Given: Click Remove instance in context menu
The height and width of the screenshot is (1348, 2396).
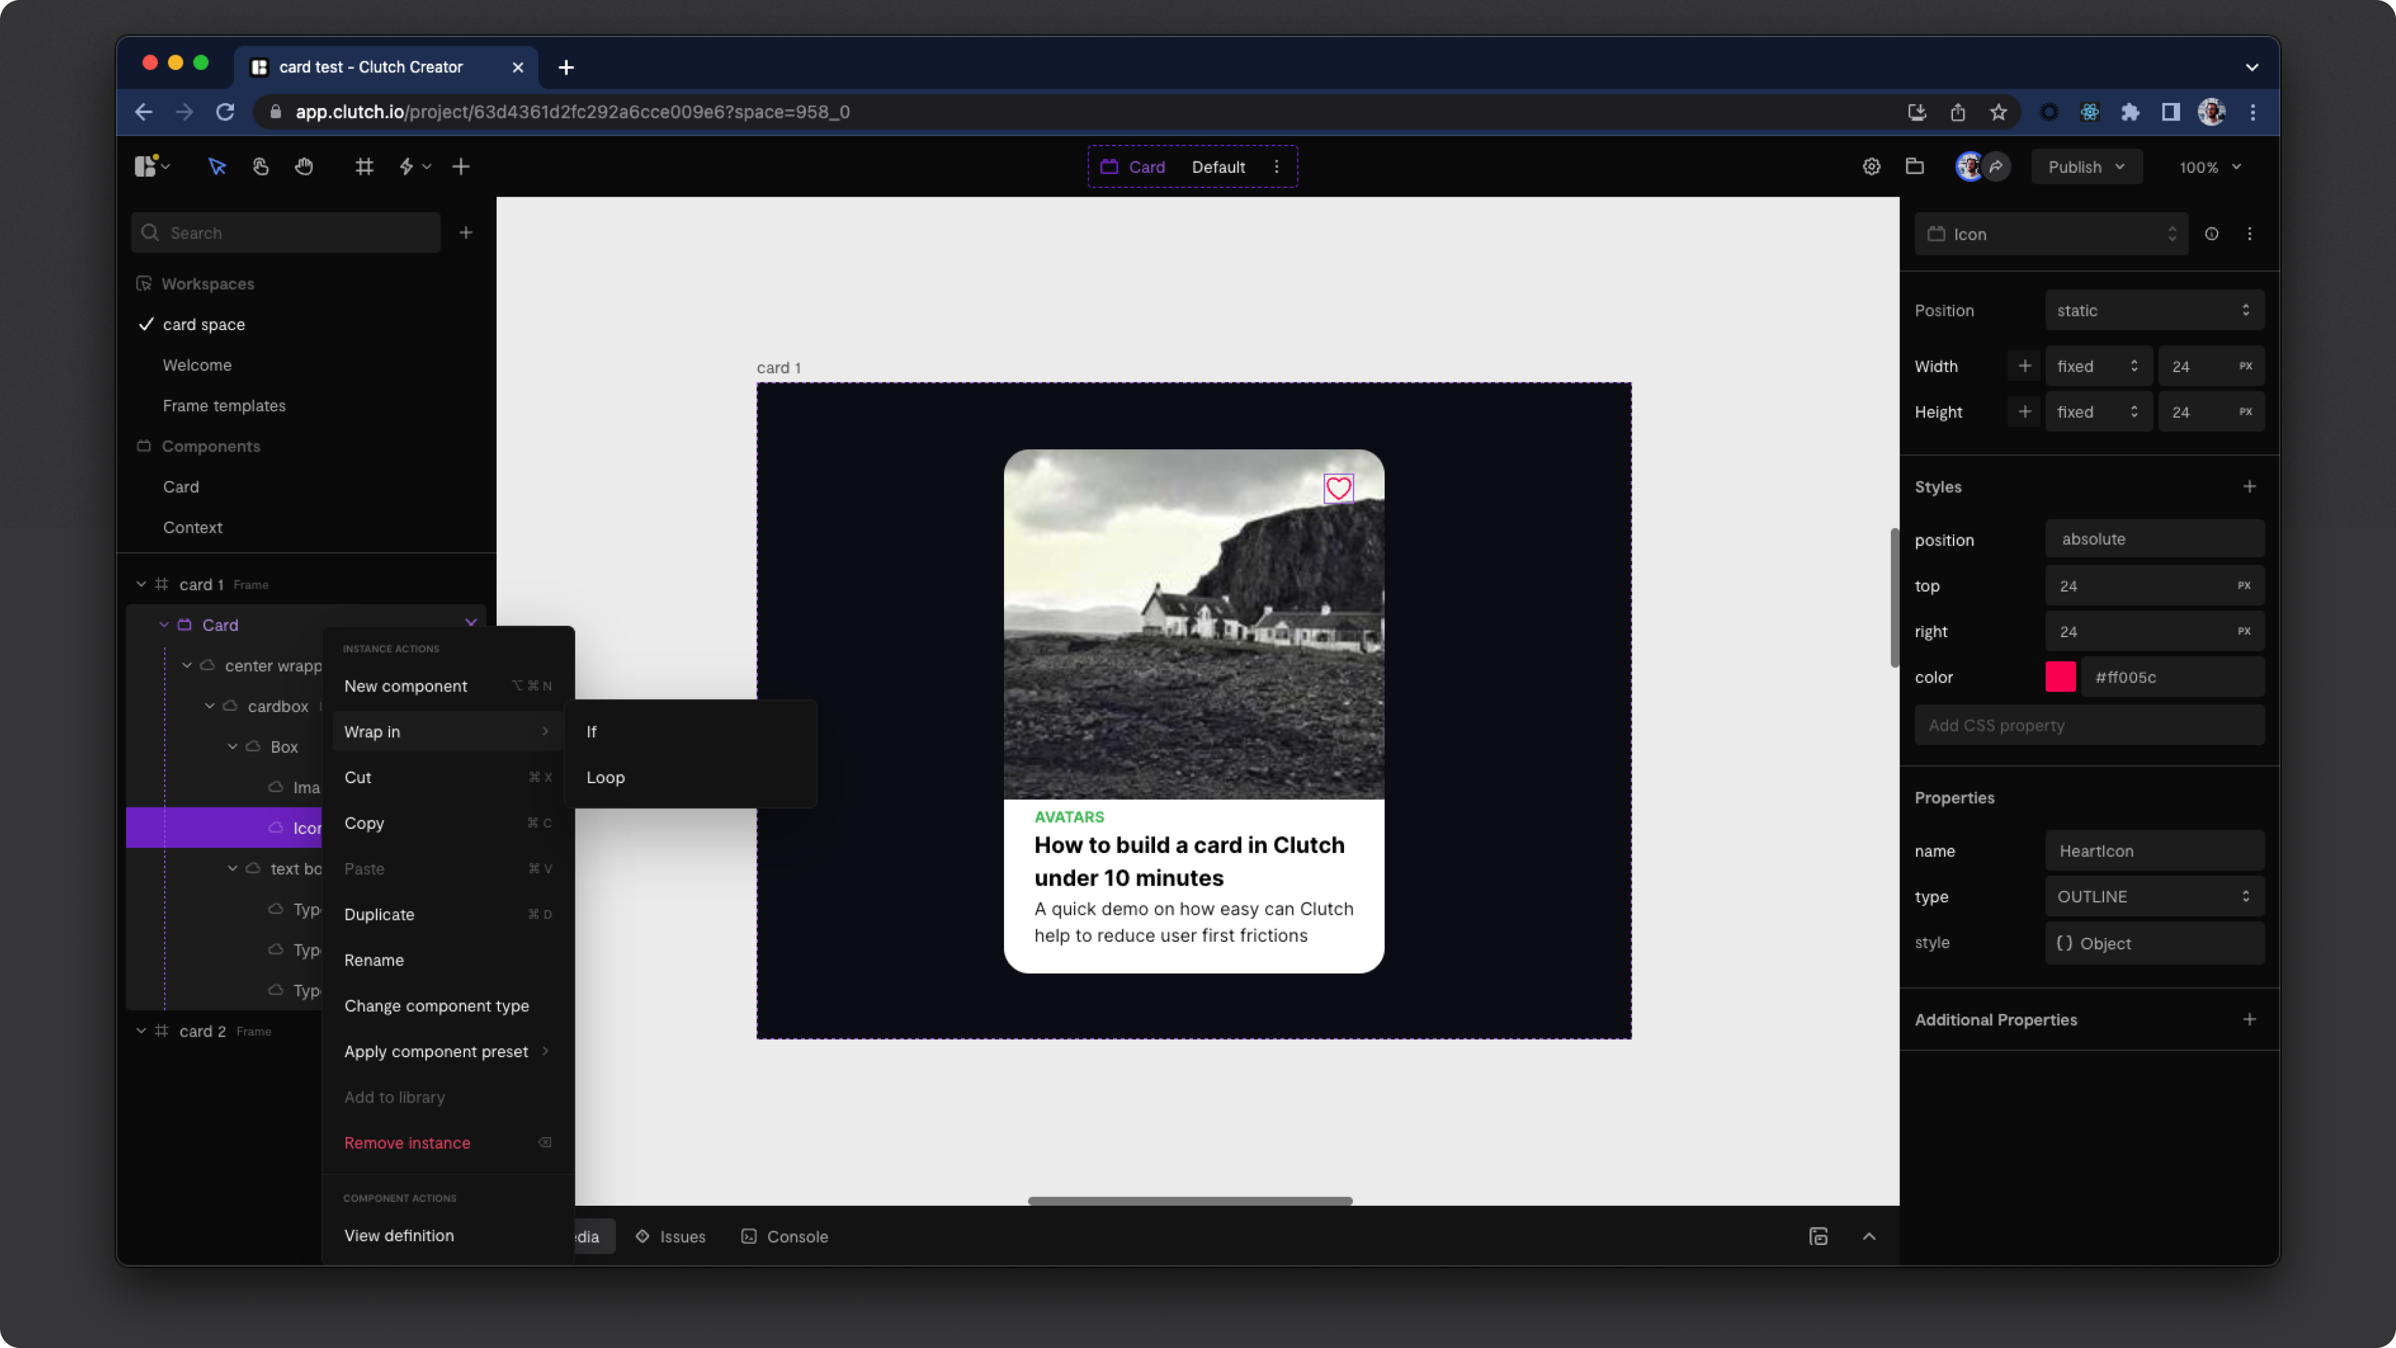Looking at the screenshot, I should pyautogui.click(x=407, y=1143).
